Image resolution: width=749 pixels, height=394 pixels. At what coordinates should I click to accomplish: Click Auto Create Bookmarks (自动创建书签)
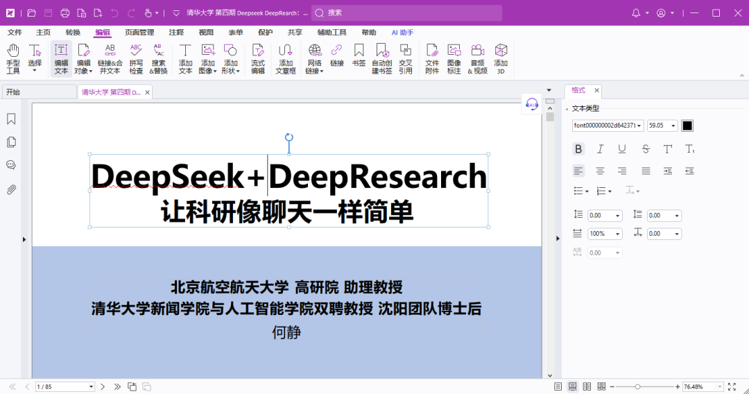coord(382,59)
